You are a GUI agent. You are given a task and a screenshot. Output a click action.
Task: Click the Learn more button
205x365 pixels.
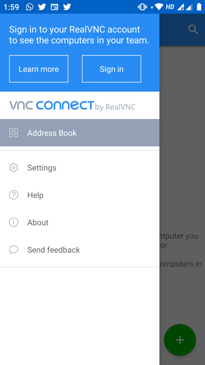tap(38, 69)
